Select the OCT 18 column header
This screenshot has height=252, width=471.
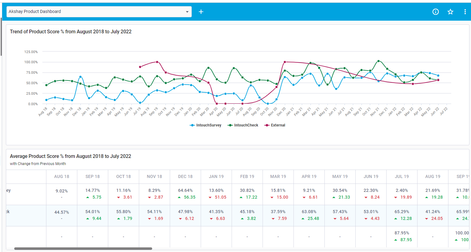pos(123,176)
